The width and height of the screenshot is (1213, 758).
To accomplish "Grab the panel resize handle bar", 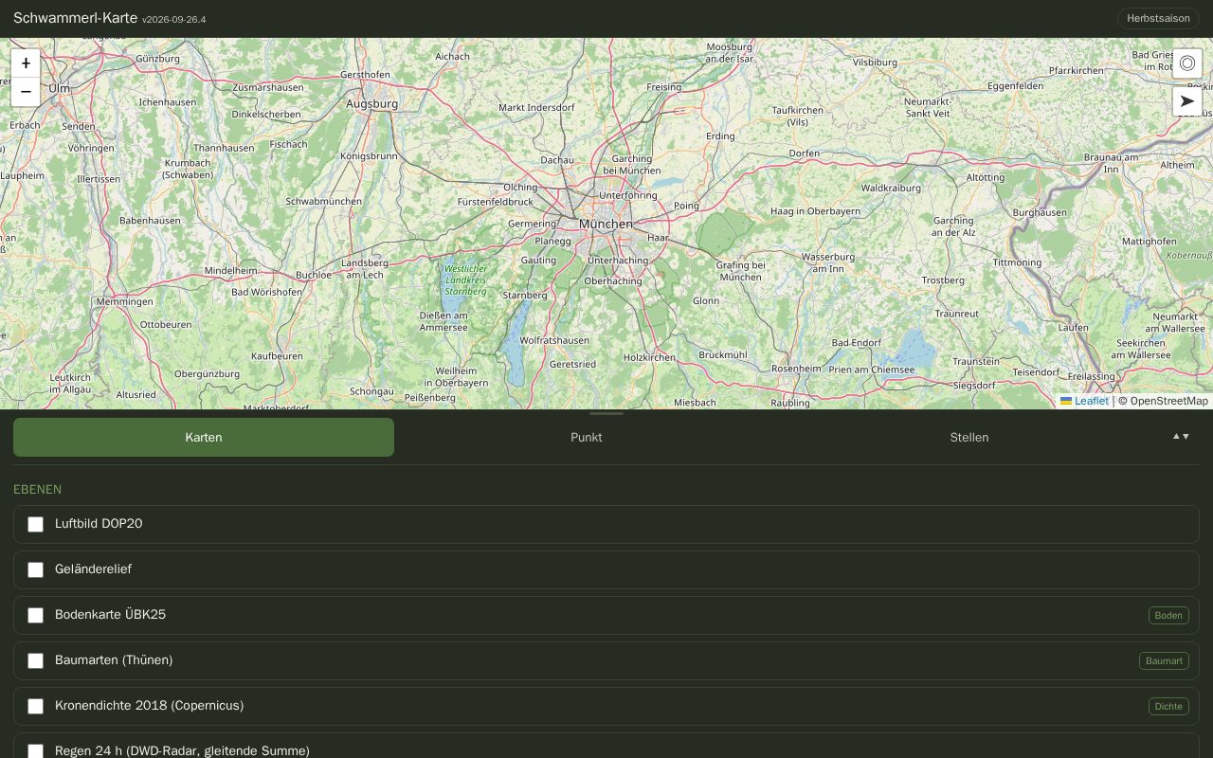I will 606,413.
